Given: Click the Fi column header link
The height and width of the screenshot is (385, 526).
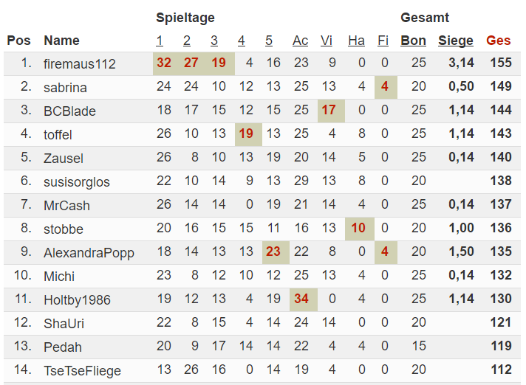Looking at the screenshot, I should point(383,41).
